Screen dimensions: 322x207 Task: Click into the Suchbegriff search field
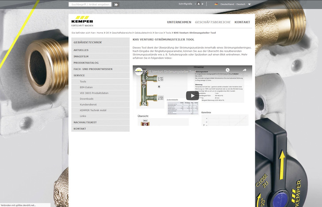point(90,4)
